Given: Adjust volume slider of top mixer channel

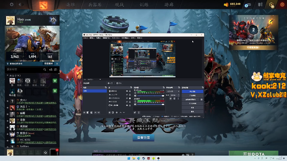Looking at the screenshot, I should [x=151, y=96].
